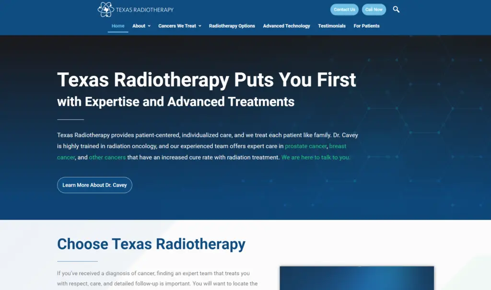491x290 pixels.
Task: Click Learn More About Dr. Cavey button
Action: (x=94, y=185)
